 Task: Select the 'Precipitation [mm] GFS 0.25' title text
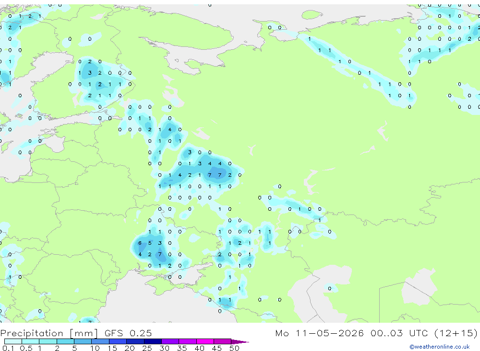click(76, 333)
